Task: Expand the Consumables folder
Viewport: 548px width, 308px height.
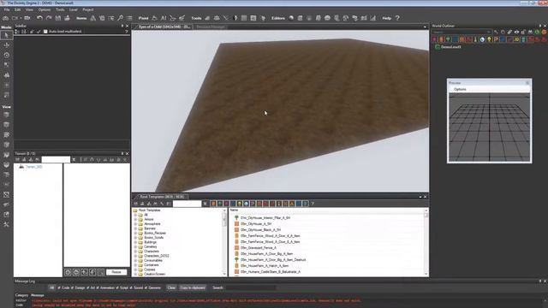Action: pyautogui.click(x=135, y=260)
